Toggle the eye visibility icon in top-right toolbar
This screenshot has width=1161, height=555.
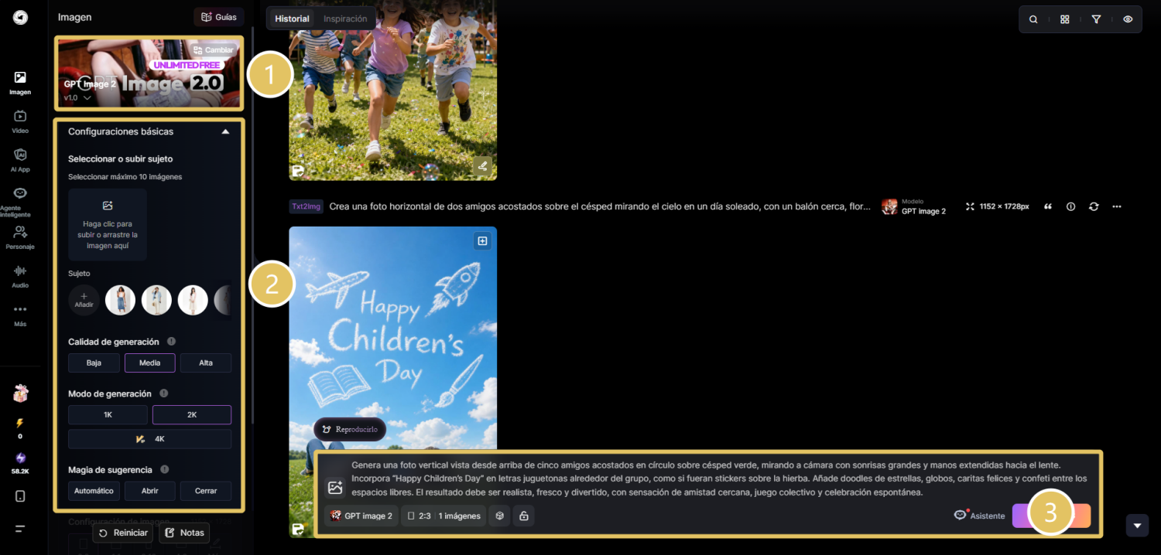(x=1128, y=19)
